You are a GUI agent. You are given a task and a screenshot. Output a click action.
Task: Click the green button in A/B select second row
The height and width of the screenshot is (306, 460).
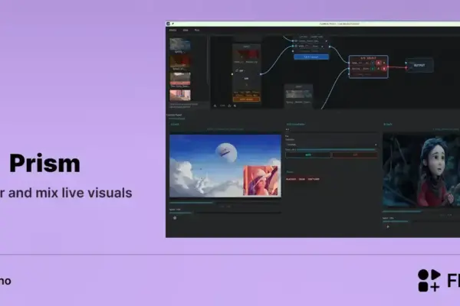pyautogui.click(x=373, y=69)
